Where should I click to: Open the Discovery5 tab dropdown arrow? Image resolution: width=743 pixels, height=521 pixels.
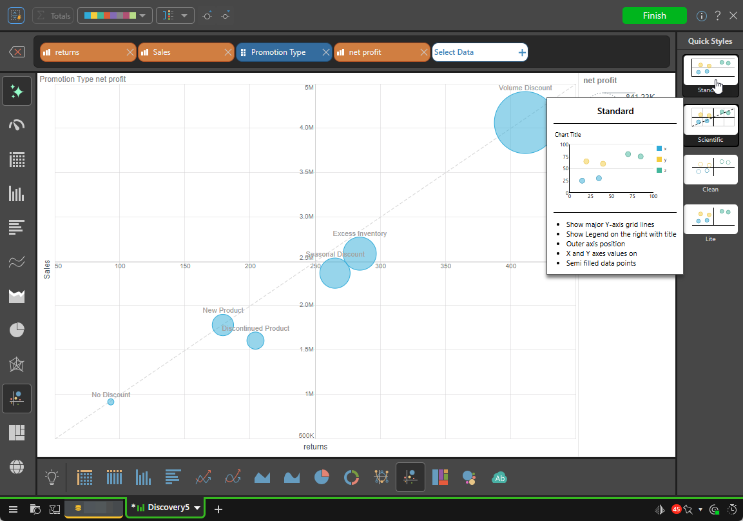tap(197, 508)
